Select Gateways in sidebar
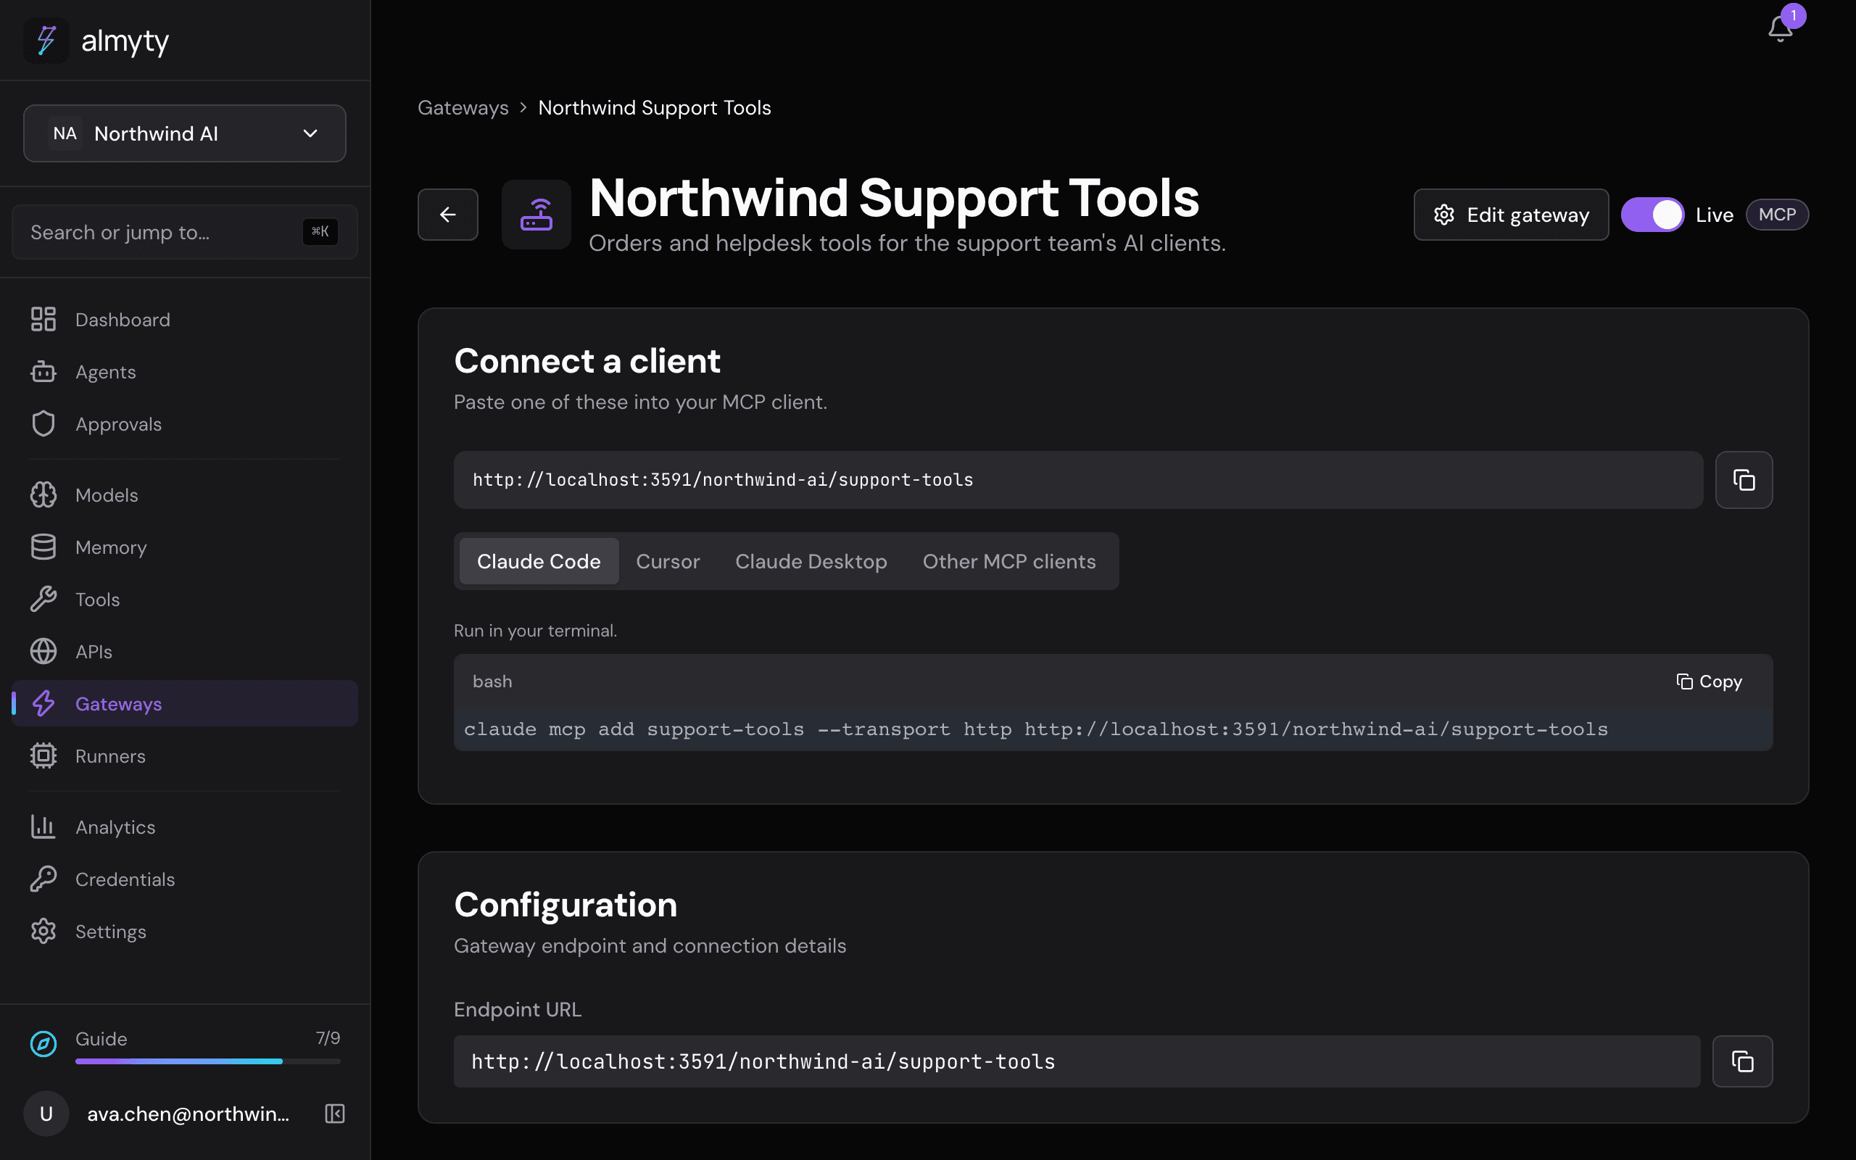This screenshot has width=1856, height=1160. pos(185,703)
